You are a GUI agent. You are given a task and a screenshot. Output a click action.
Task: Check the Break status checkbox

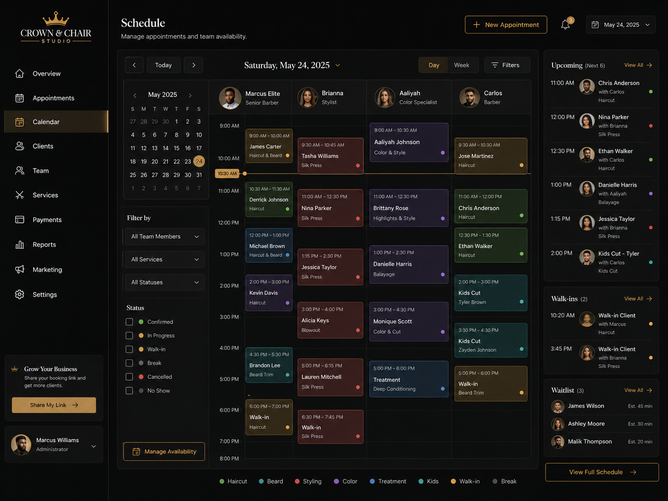point(129,364)
